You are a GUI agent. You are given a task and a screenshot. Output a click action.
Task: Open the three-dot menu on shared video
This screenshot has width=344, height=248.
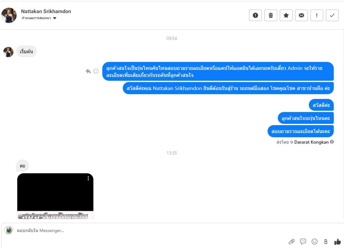tap(88, 178)
